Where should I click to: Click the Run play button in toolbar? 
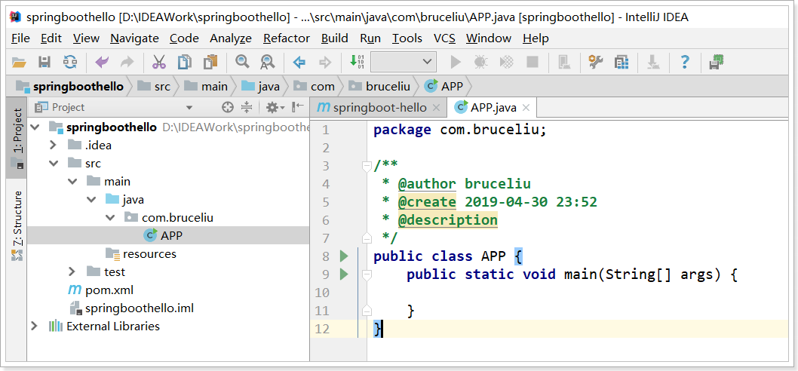coord(456,62)
